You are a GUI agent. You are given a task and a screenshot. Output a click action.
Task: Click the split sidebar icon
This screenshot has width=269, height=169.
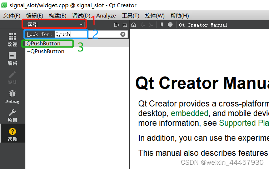coord(117,25)
